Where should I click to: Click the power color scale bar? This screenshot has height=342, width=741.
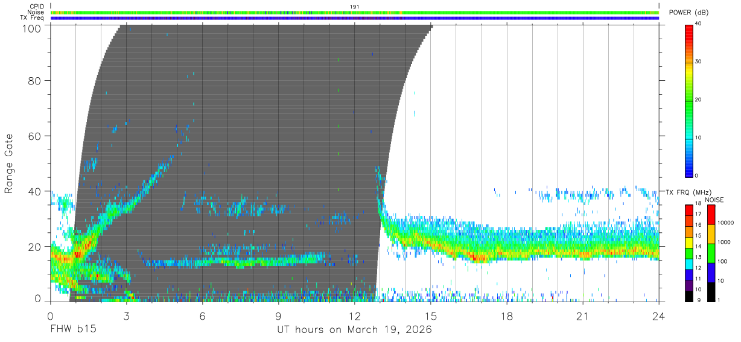[689, 100]
